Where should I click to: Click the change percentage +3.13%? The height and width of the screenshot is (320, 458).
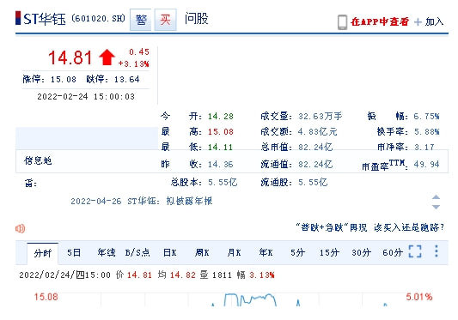click(x=133, y=63)
